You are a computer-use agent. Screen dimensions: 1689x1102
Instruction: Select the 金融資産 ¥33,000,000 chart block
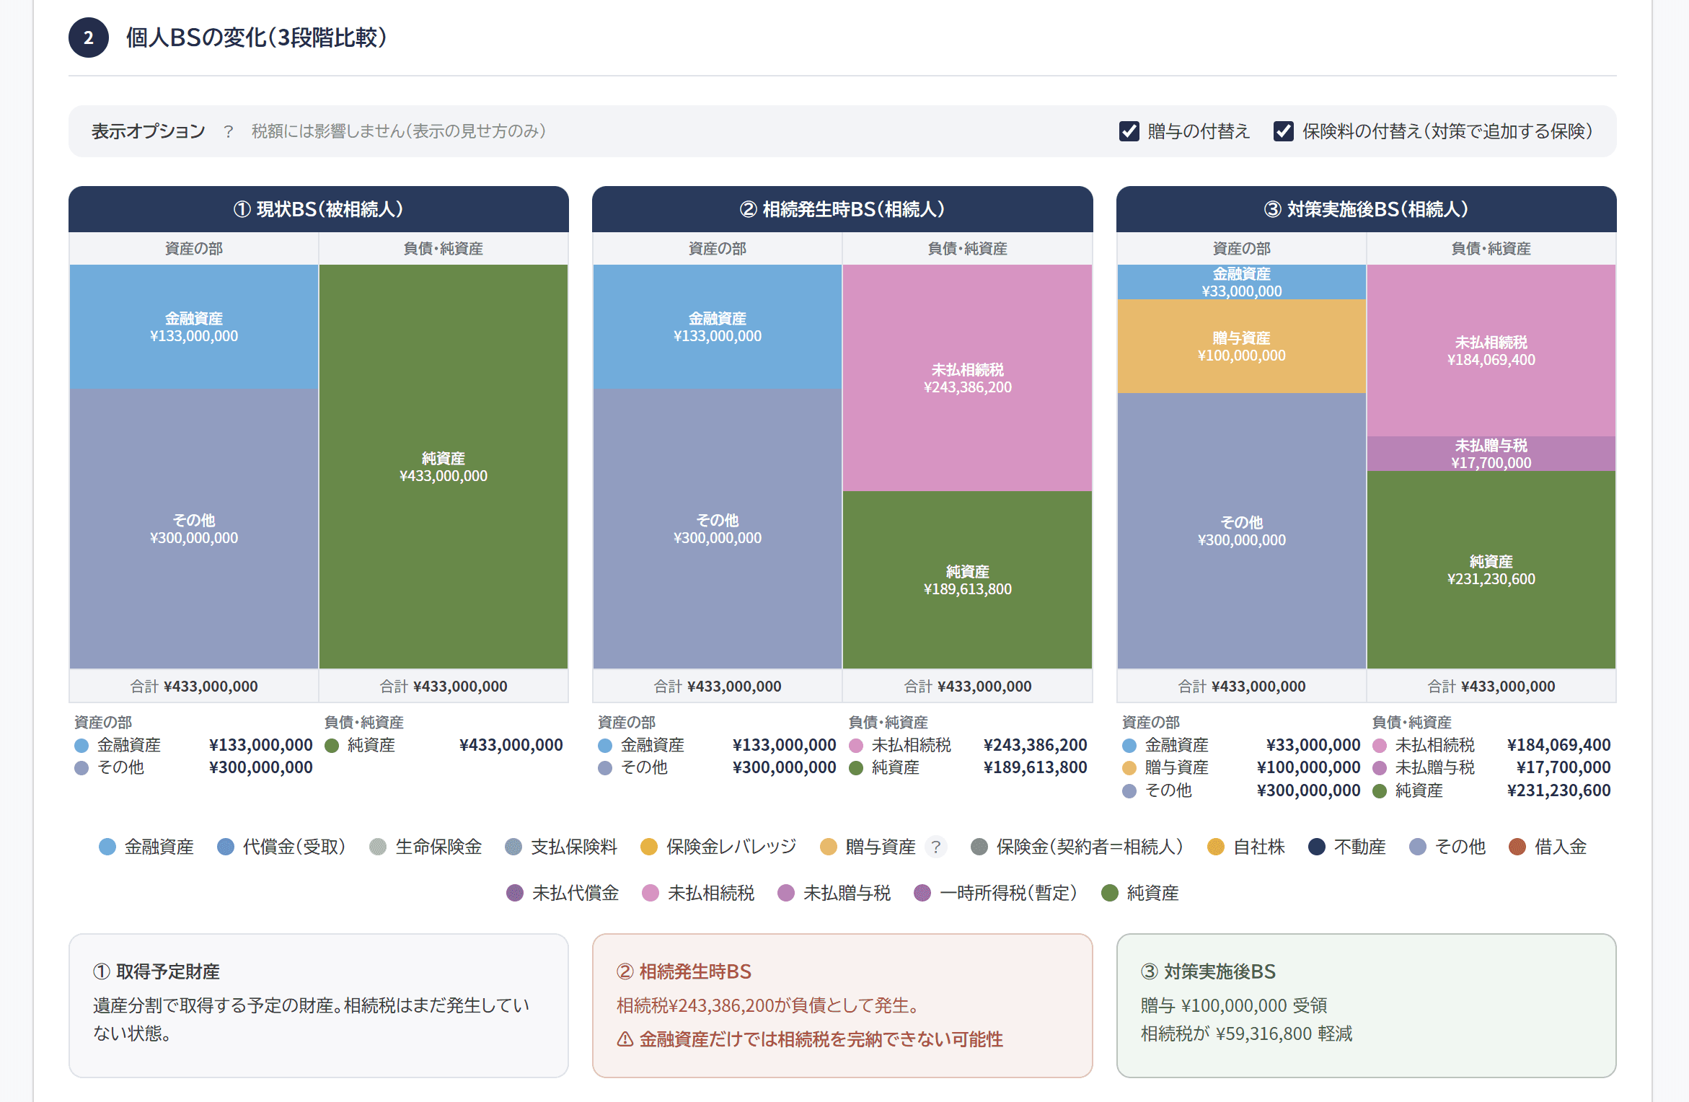click(x=1241, y=282)
